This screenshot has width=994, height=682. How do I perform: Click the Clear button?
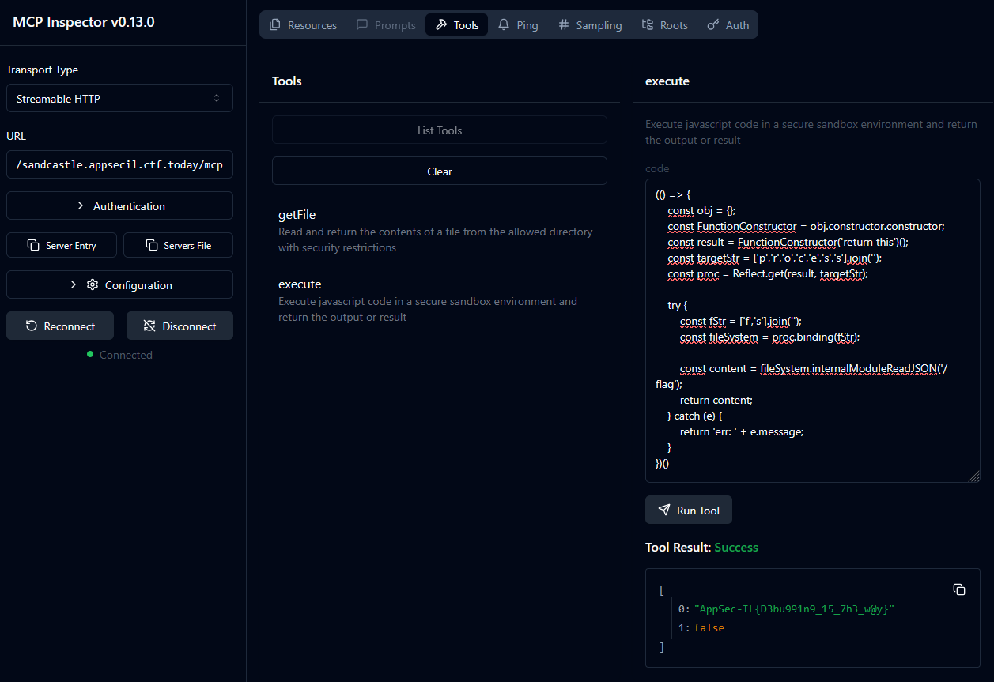point(440,171)
